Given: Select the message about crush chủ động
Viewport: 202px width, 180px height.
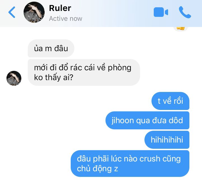Looking at the screenshot, I should click(x=130, y=163).
